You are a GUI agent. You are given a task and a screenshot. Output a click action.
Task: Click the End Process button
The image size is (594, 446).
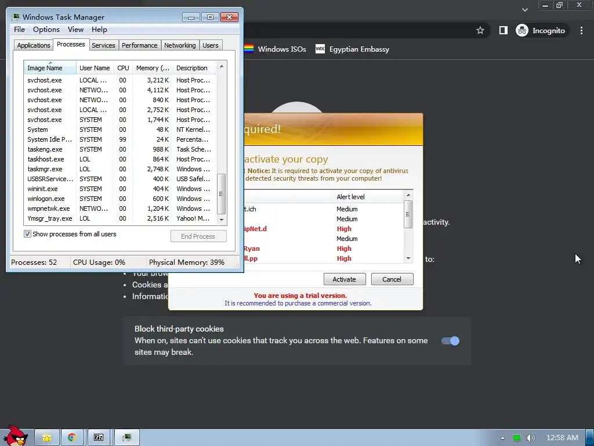tap(198, 236)
